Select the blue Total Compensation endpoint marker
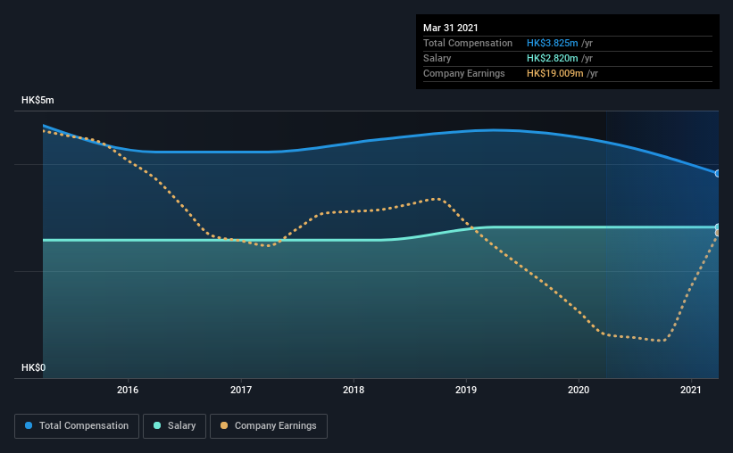Image resolution: width=733 pixels, height=453 pixels. click(x=717, y=173)
